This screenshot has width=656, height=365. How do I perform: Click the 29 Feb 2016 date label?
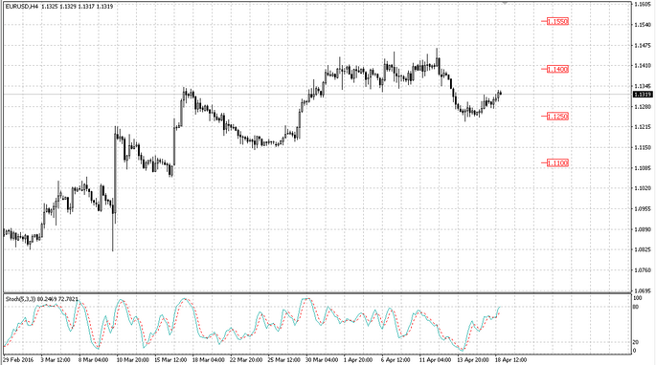19,359
